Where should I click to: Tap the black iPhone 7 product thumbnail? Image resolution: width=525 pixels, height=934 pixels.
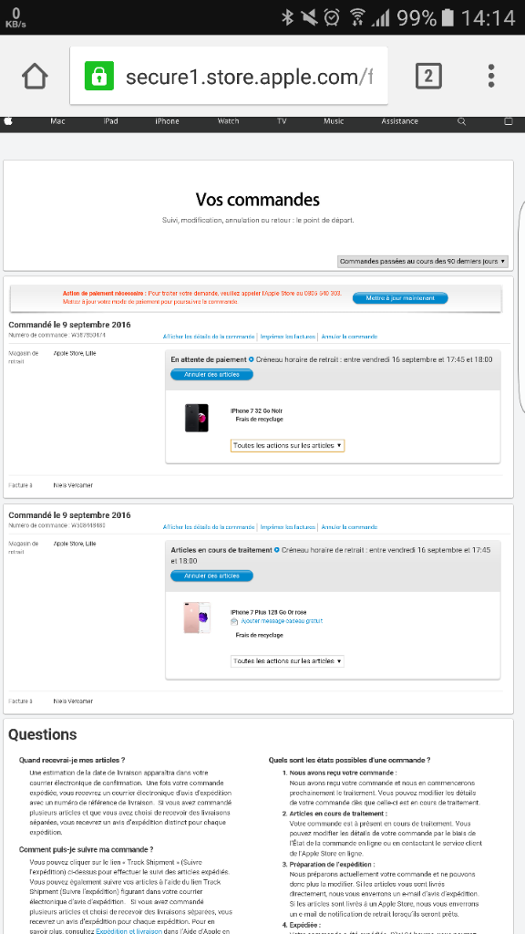point(197,418)
